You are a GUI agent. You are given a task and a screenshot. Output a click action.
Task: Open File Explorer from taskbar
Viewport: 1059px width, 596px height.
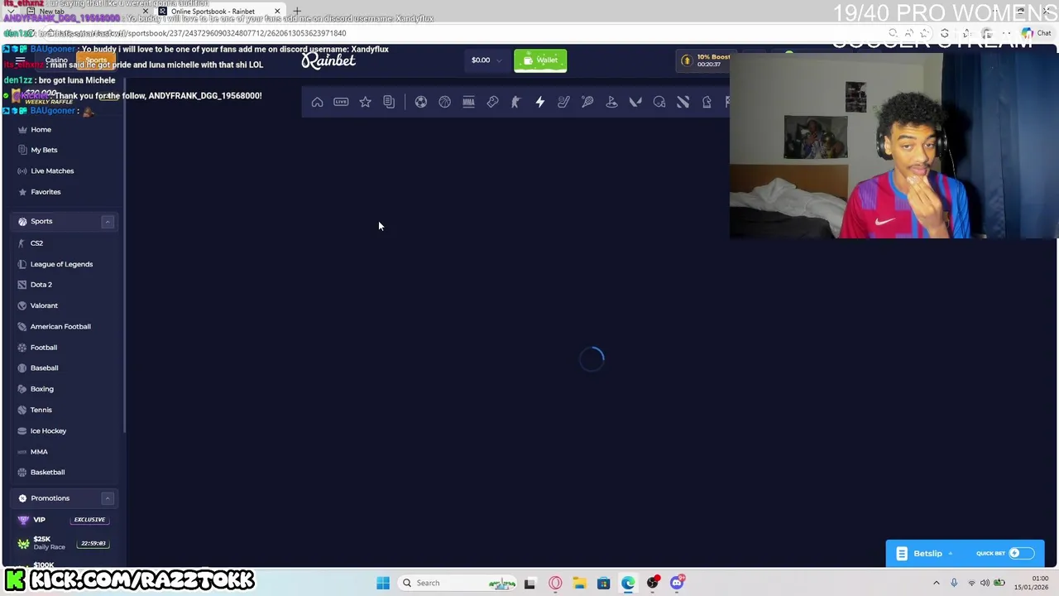coord(579,583)
